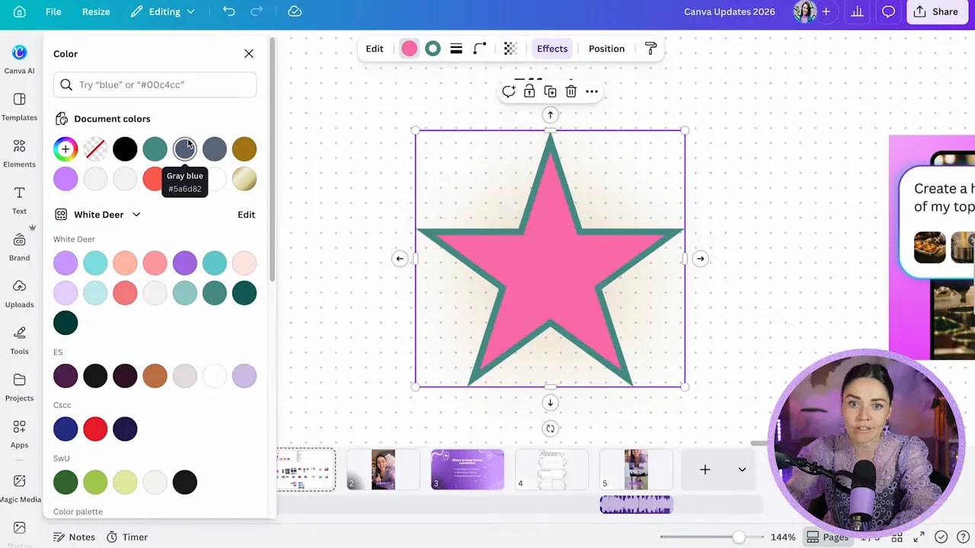Open the Text sidebar tab
This screenshot has width=975, height=548.
(19, 200)
